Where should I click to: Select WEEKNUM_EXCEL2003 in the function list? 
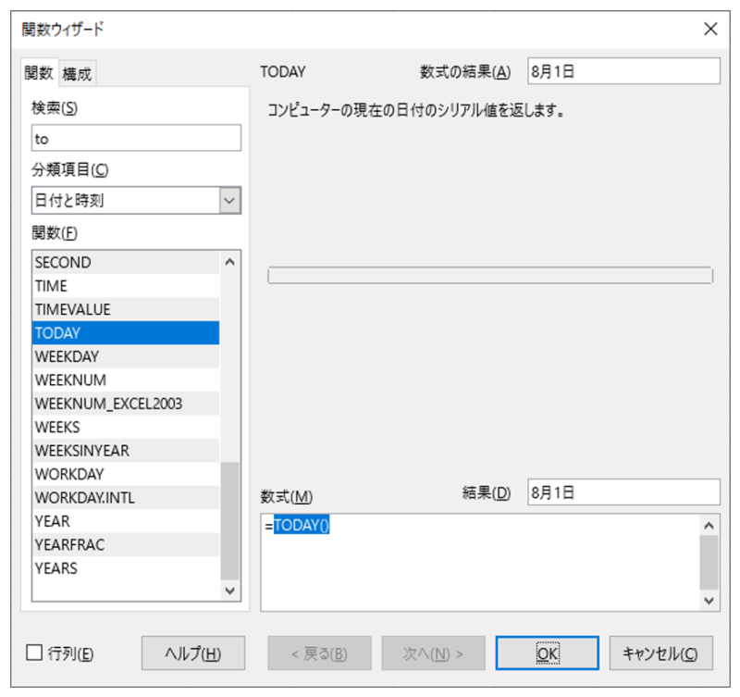[126, 404]
